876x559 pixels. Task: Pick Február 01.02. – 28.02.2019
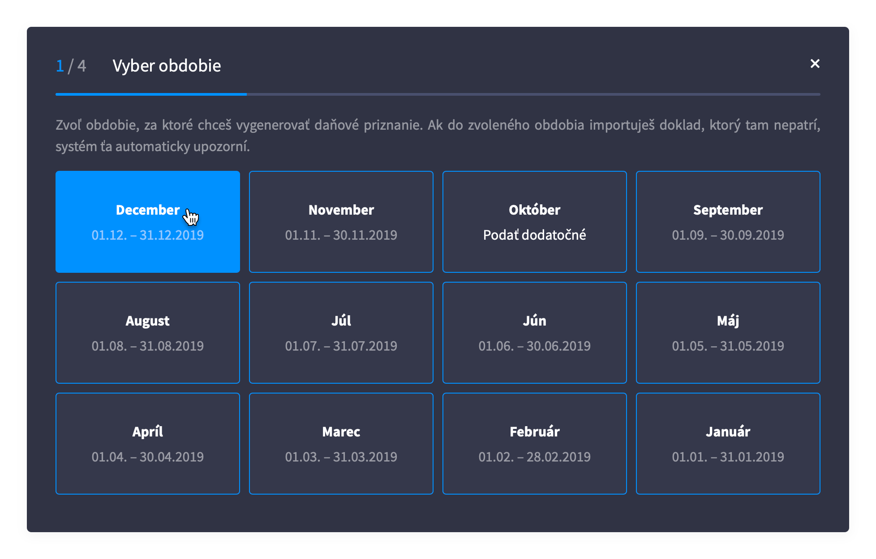535,444
